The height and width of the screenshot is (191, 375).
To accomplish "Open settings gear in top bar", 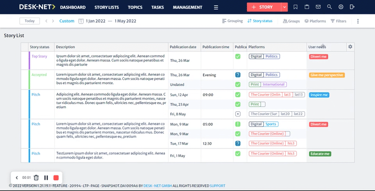I will 341,7.
